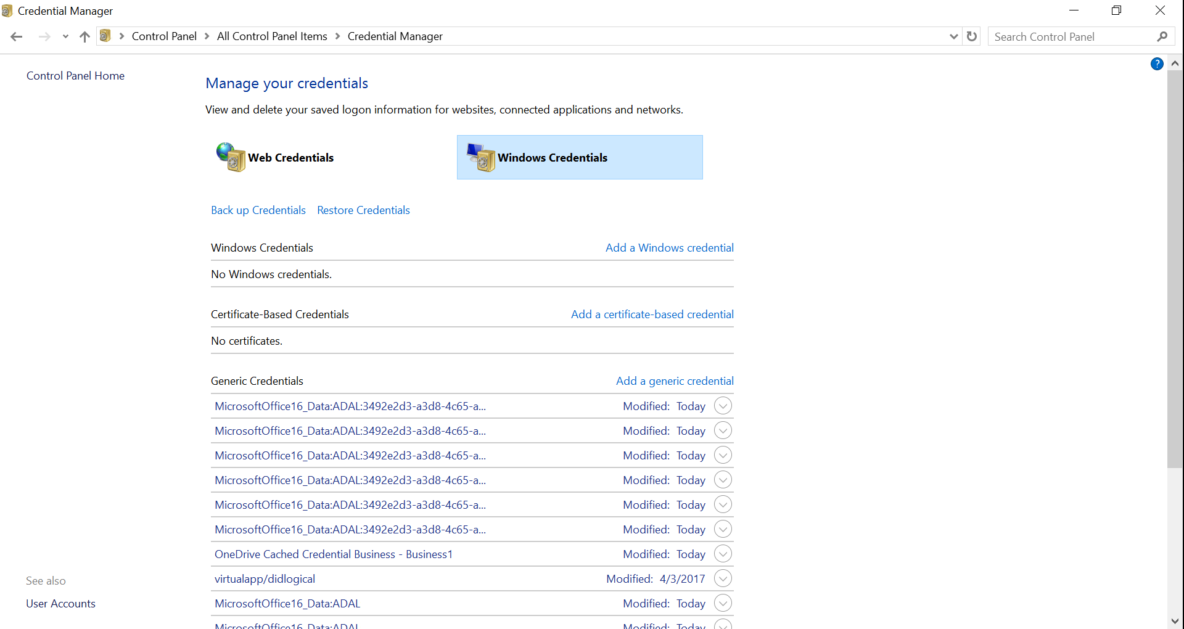The height and width of the screenshot is (629, 1184).
Task: Open the address bar history dropdown
Action: coord(953,36)
